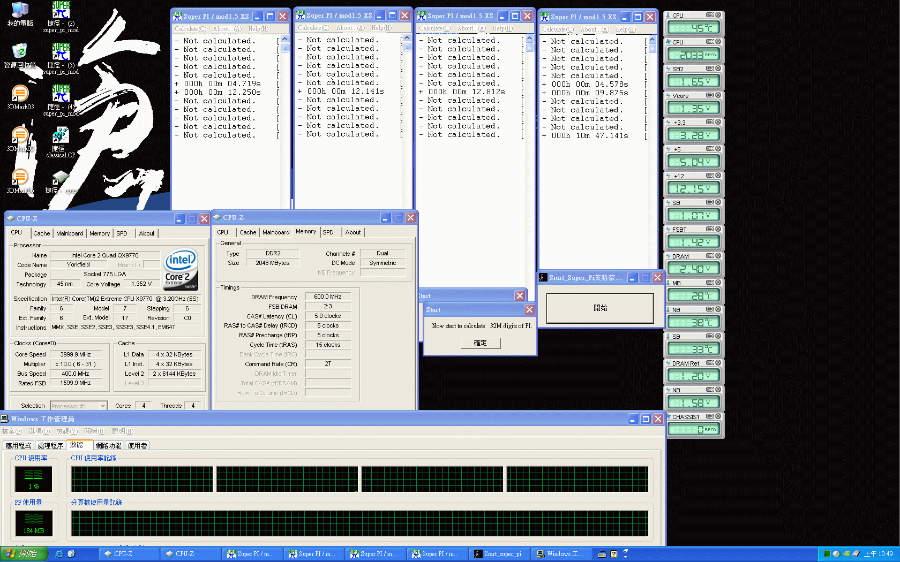Screen dimensions: 900x562
Task: Switch to 使用者 (Users) tab in Task Manager
Action: [x=138, y=445]
